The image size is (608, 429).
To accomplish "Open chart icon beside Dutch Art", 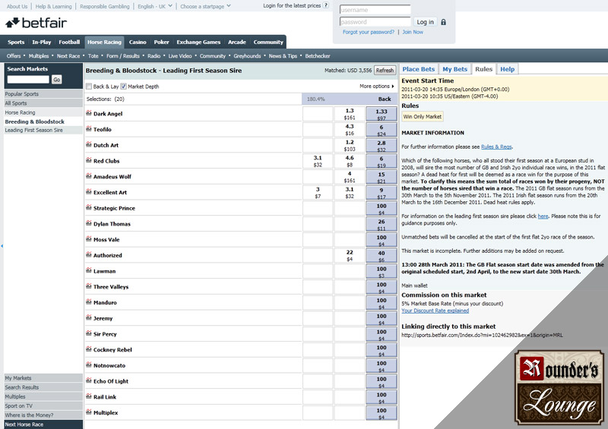I will (88, 144).
